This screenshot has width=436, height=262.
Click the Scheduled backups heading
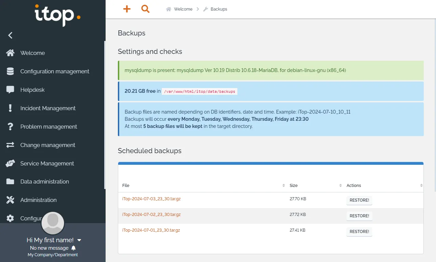point(150,151)
